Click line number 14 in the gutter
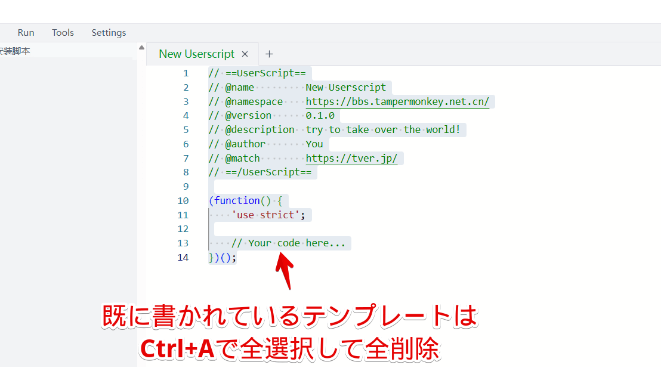Screen dimensions: 661x368 click(183, 257)
